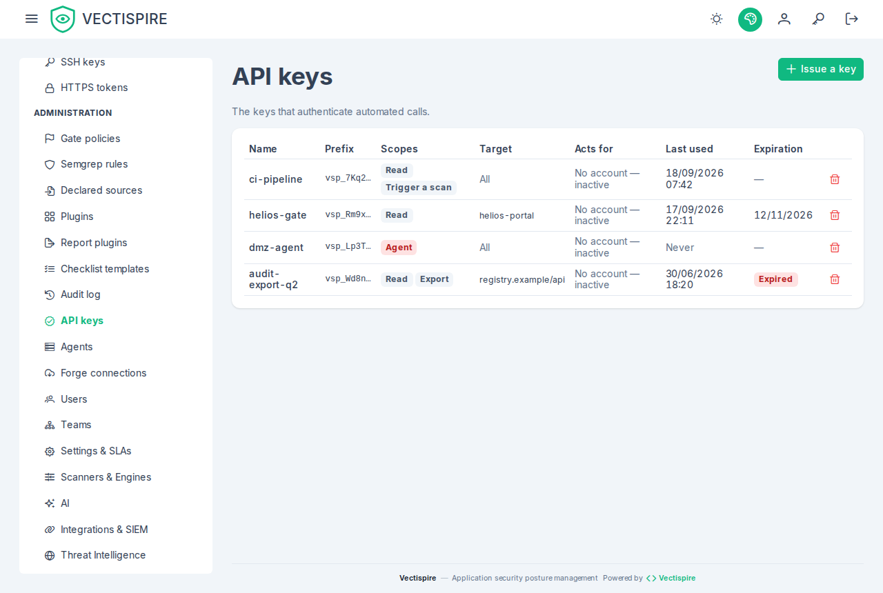883x593 pixels.
Task: Click the Trigger a scan scope badge
Action: [419, 188]
